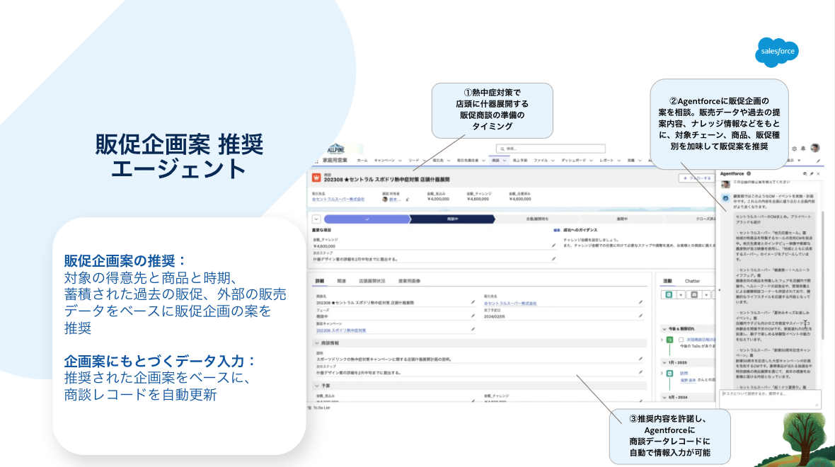The width and height of the screenshot is (835, 467).
Task: Open the ダッシュボード tab dropdown chevron
Action: (x=591, y=161)
